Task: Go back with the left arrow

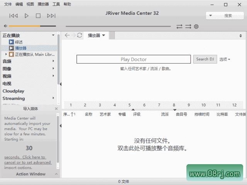Action: coord(67,35)
